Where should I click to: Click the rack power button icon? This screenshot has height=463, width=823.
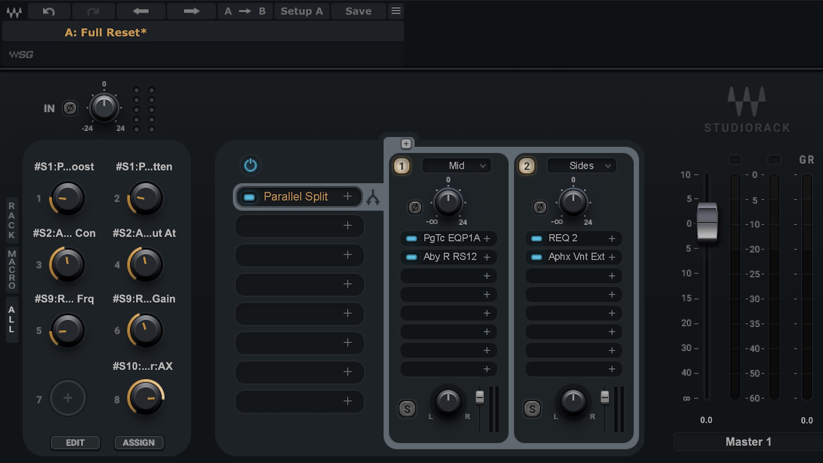(x=250, y=165)
